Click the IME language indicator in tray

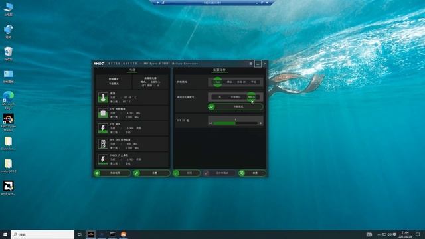(x=394, y=234)
